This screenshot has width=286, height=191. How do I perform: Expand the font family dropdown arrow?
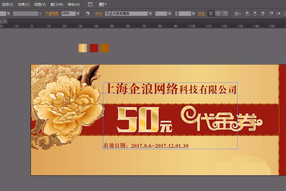(150, 13)
